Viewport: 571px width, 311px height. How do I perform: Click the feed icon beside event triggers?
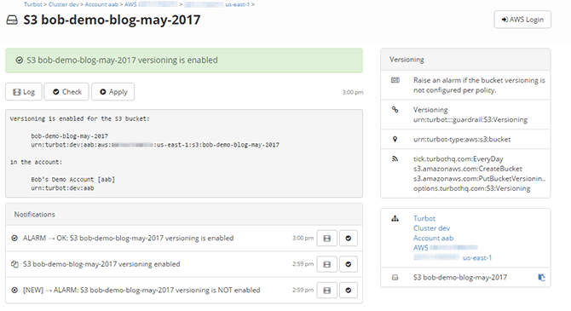click(395, 158)
